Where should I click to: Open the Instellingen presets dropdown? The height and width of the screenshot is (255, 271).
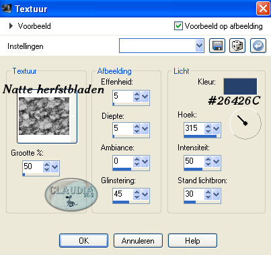pyautogui.click(x=199, y=46)
